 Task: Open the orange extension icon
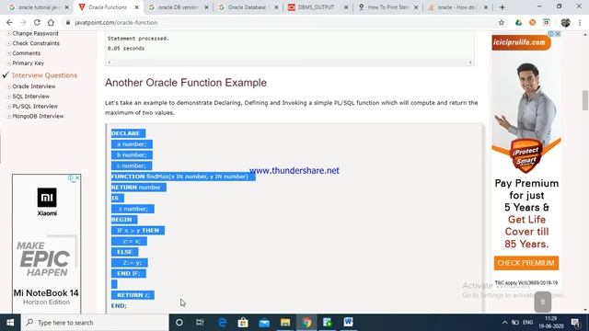[532, 22]
